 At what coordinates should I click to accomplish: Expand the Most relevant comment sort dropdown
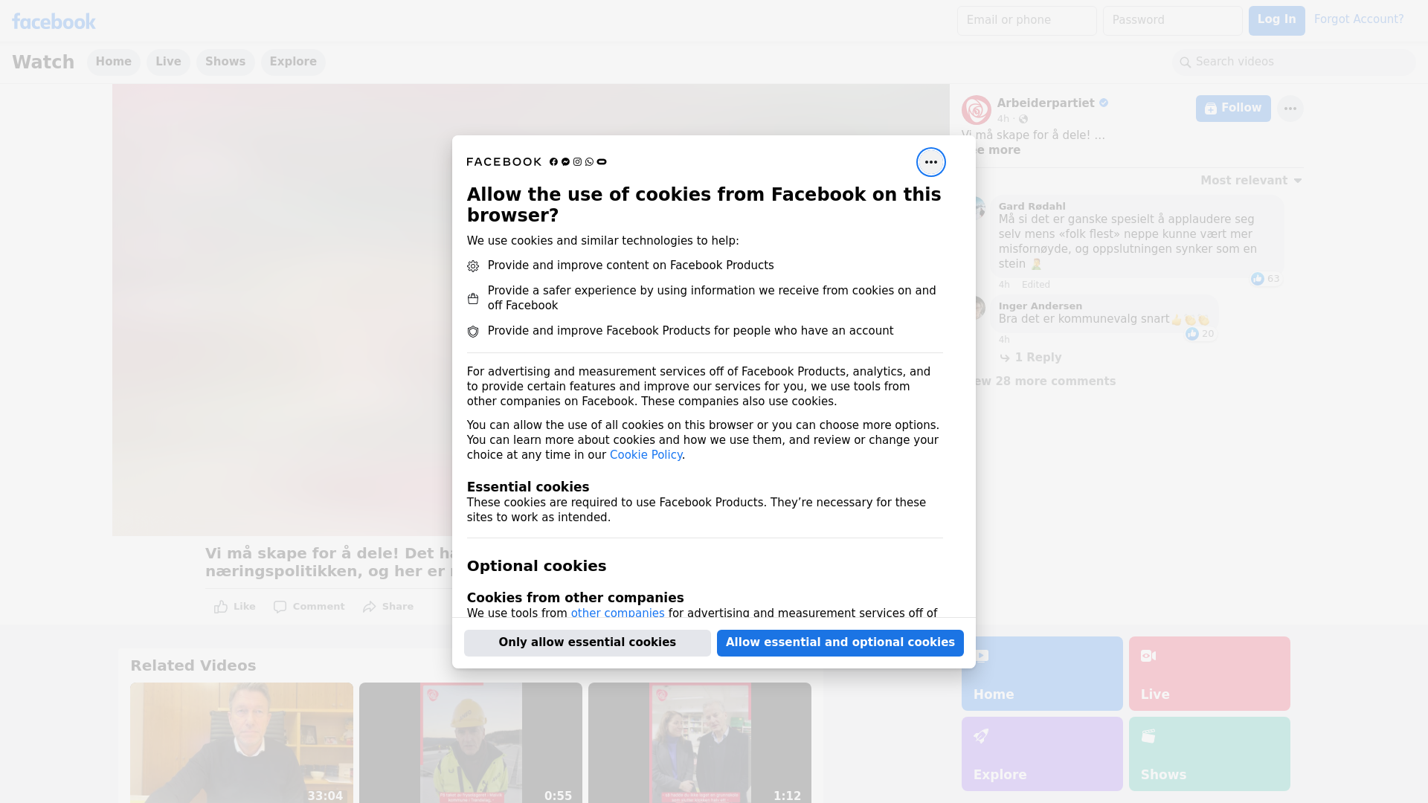click(x=1251, y=181)
